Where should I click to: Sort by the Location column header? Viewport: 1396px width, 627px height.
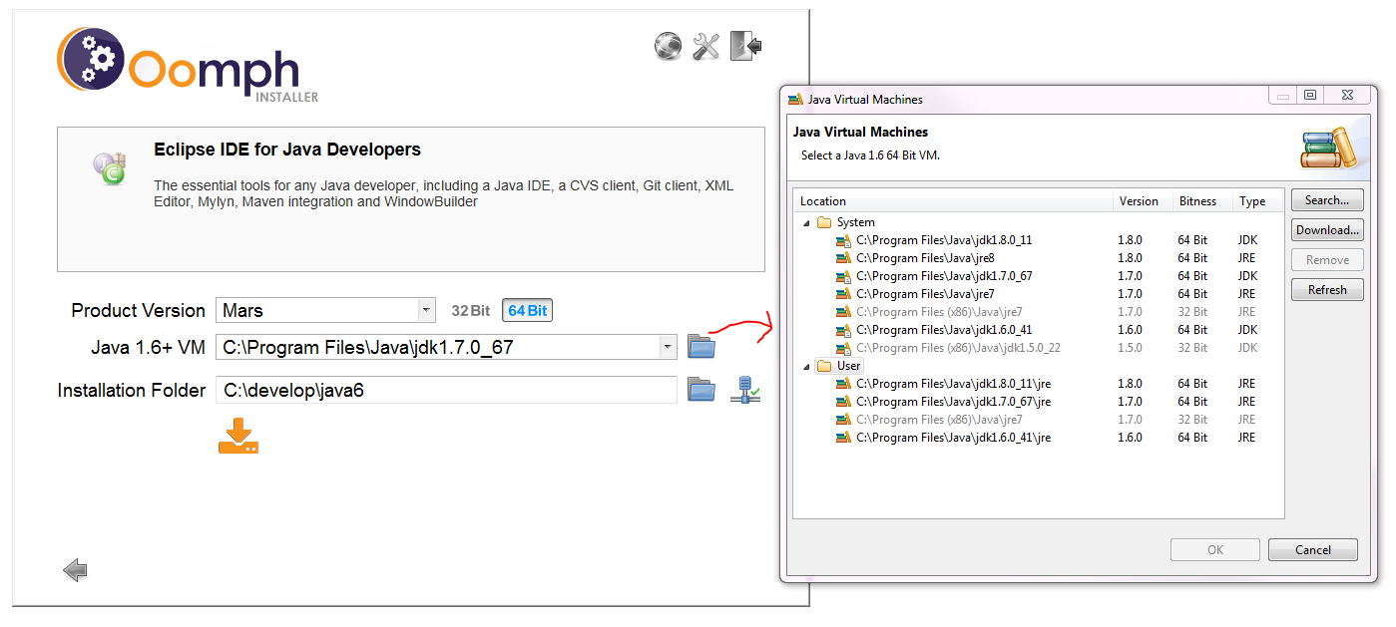tap(953, 200)
